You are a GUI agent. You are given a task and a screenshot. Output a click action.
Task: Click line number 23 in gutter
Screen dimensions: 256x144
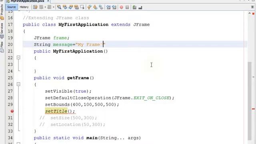[10, 64]
